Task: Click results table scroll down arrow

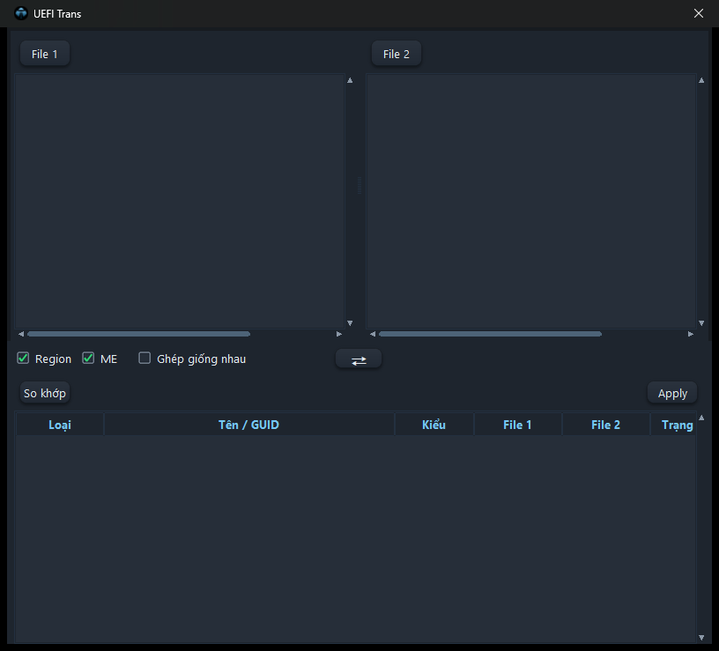Action: [x=701, y=637]
